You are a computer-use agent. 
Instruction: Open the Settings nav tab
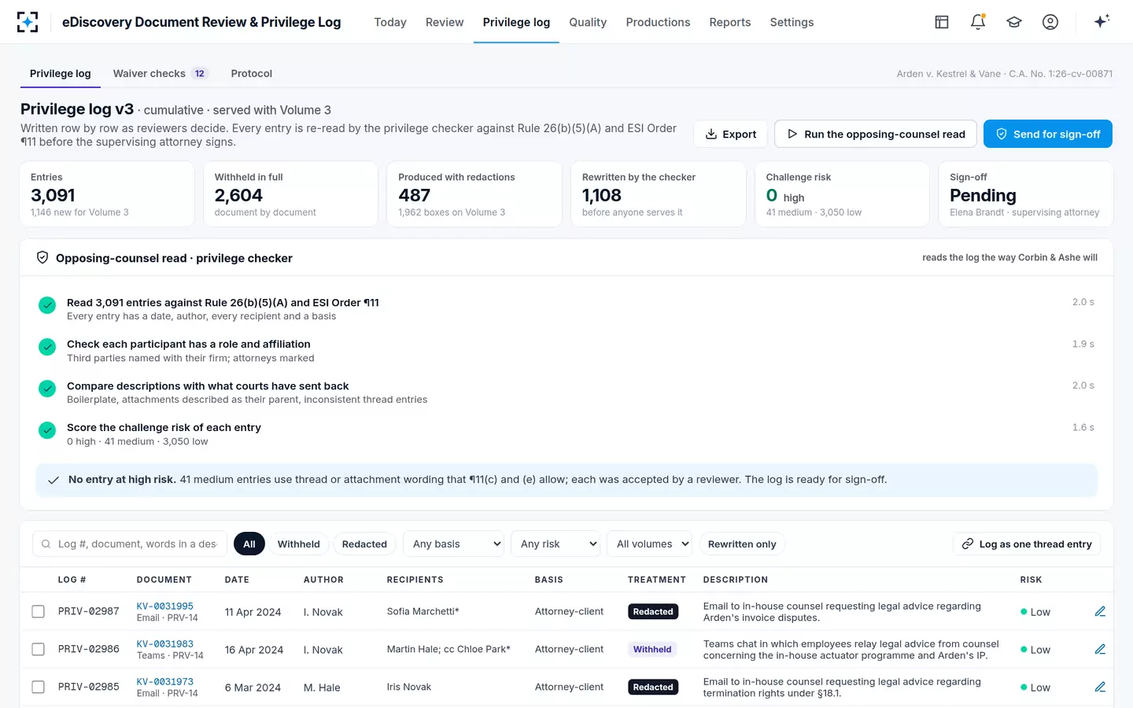tap(792, 22)
